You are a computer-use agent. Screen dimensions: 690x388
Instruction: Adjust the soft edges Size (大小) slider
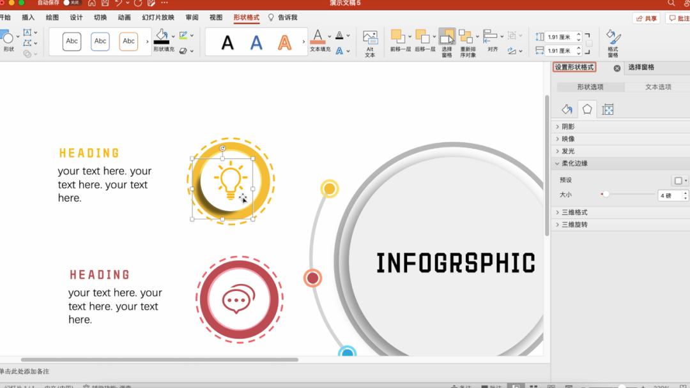(606, 195)
